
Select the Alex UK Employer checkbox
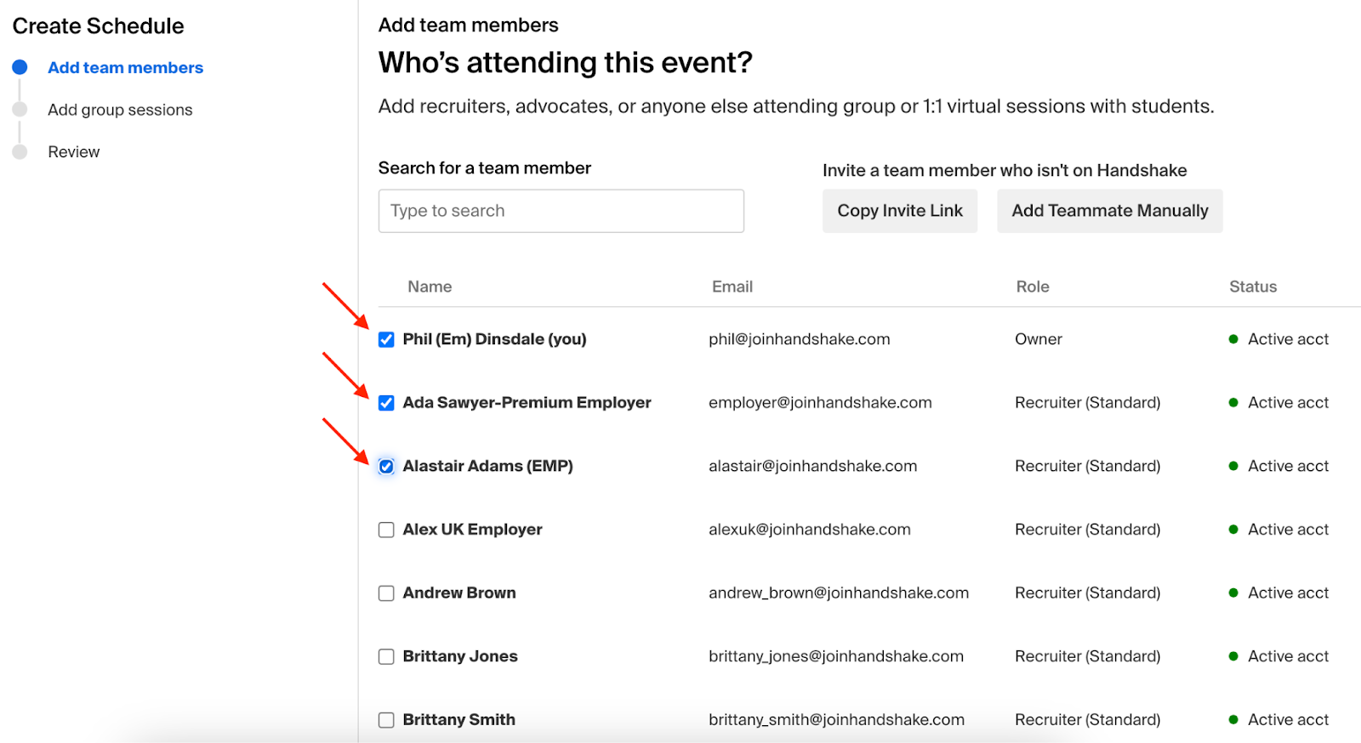pyautogui.click(x=386, y=530)
